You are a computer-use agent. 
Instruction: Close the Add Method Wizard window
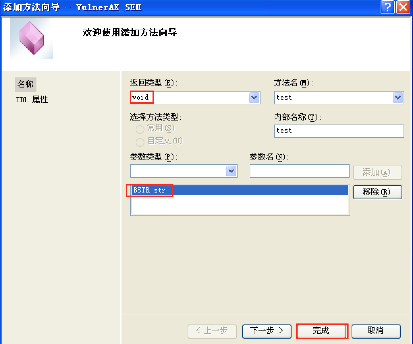[x=403, y=7]
